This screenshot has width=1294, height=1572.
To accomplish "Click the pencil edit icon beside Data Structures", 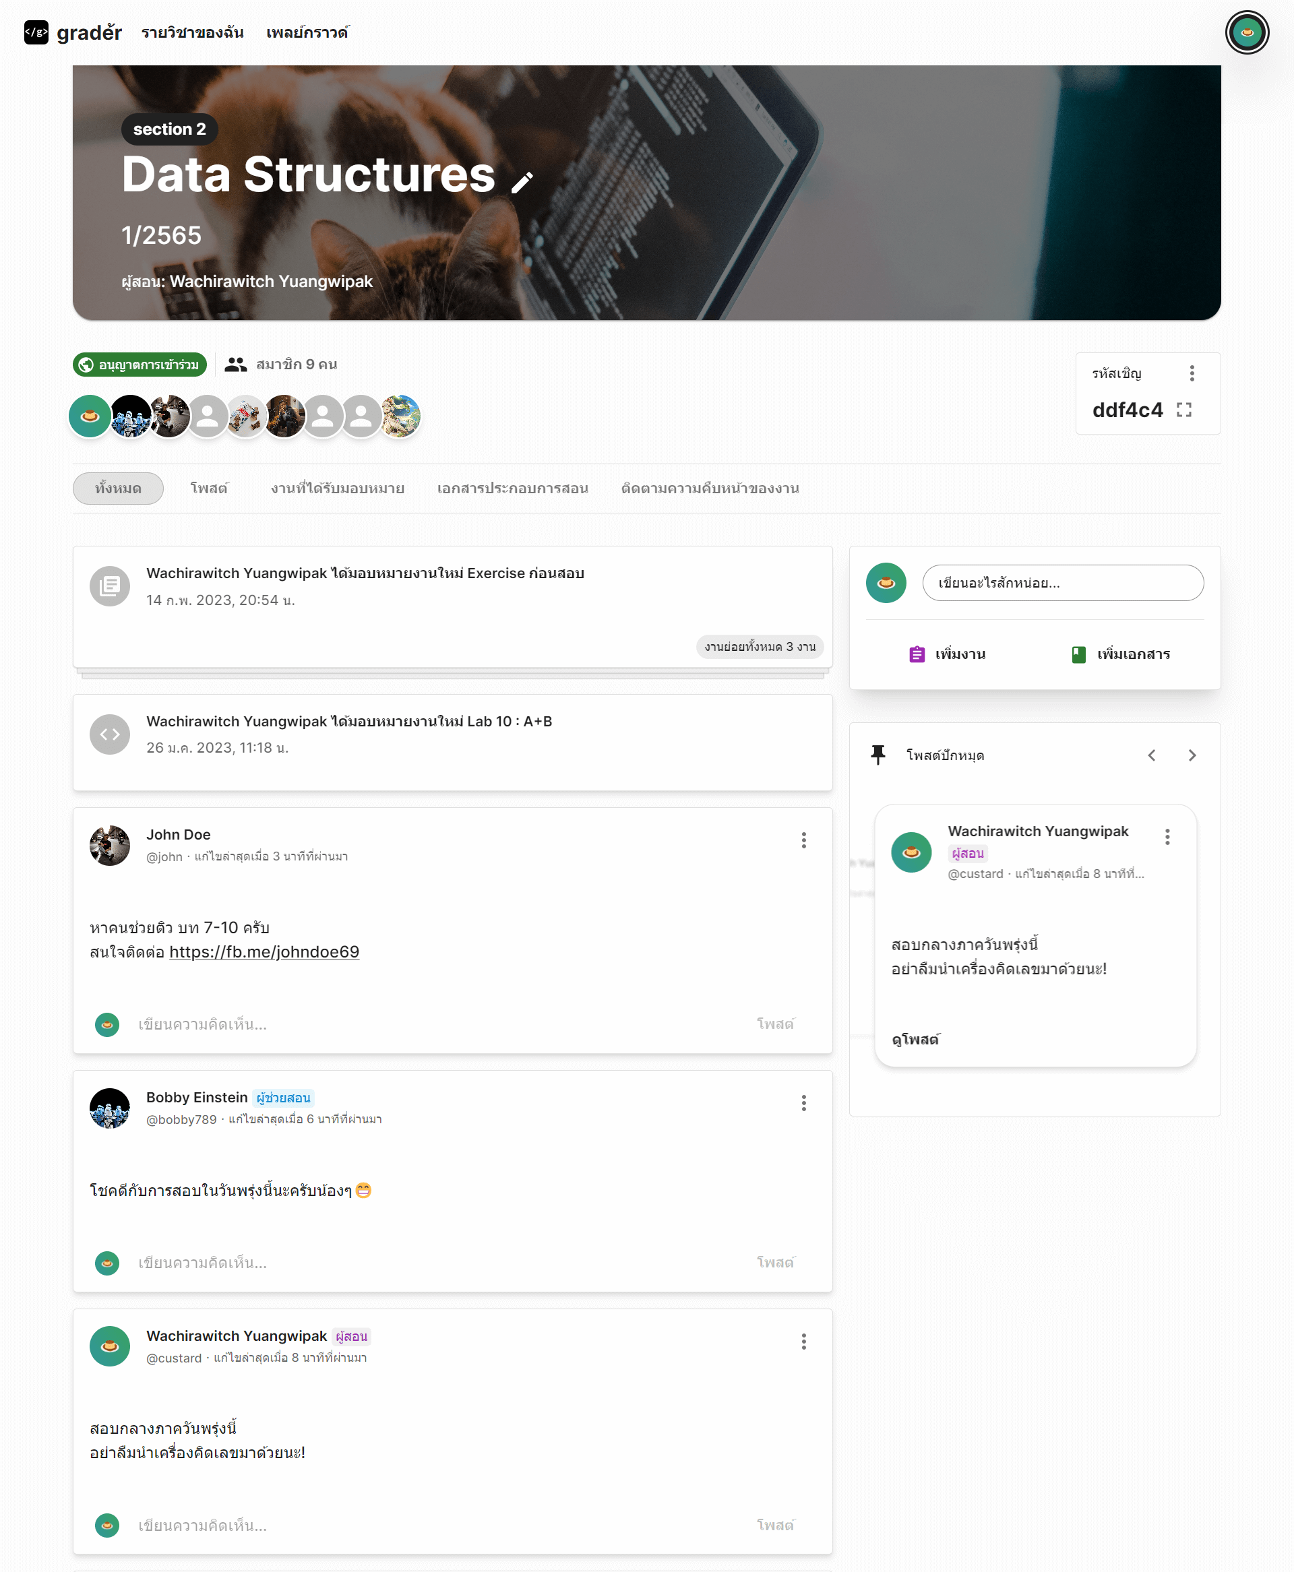I will pos(522,182).
